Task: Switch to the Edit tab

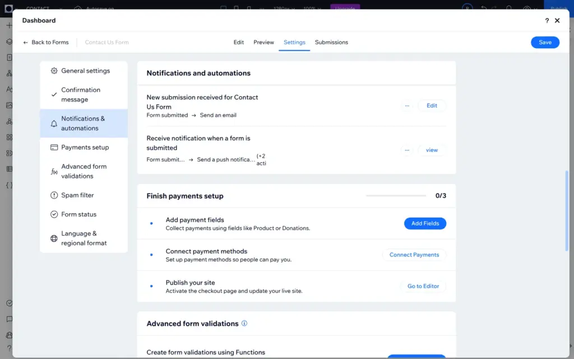Action: [x=239, y=43]
